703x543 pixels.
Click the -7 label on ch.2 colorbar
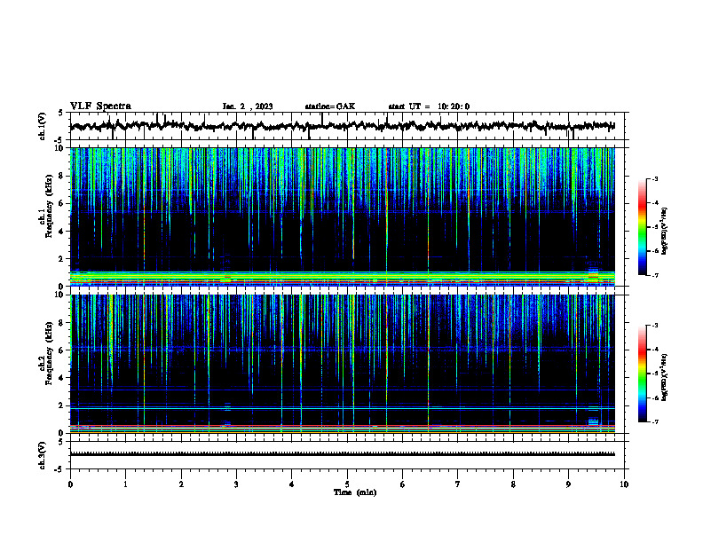(654, 421)
